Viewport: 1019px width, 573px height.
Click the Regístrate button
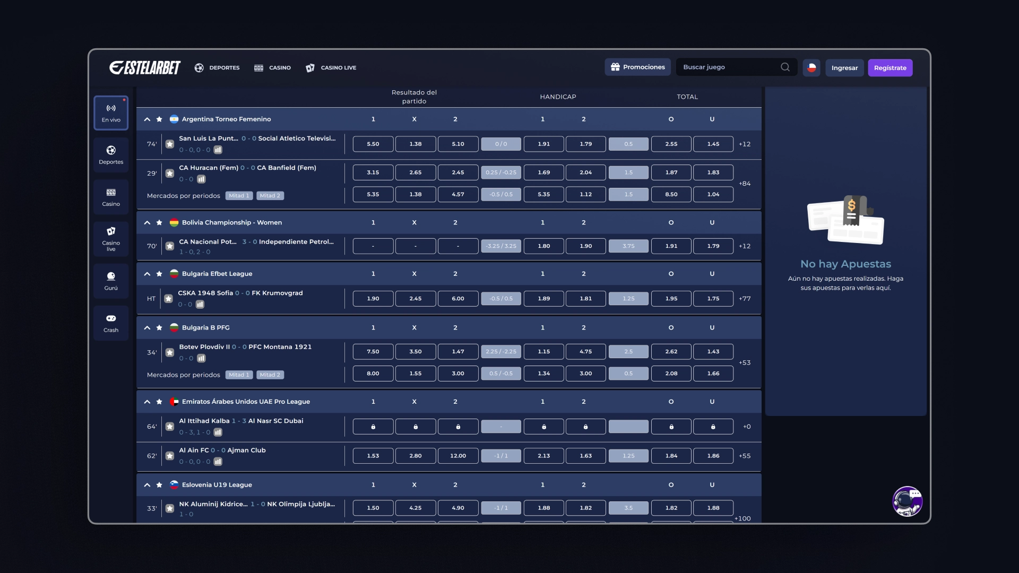point(890,68)
